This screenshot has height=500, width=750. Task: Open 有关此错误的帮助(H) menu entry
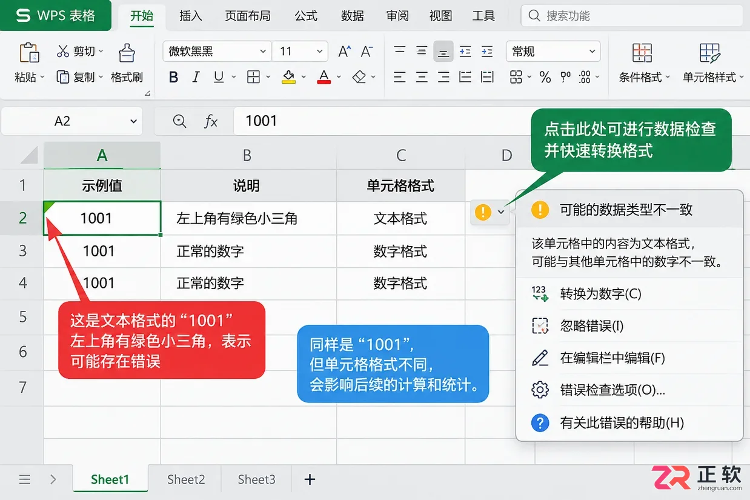pyautogui.click(x=629, y=423)
